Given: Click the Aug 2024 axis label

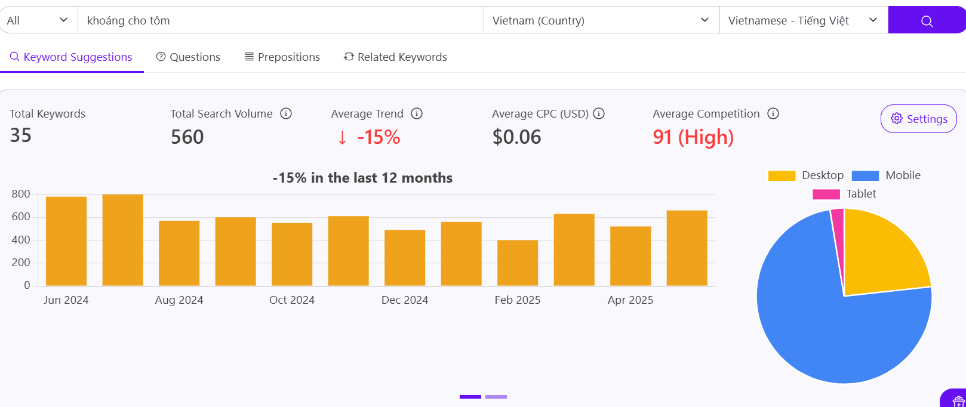Looking at the screenshot, I should 179,300.
